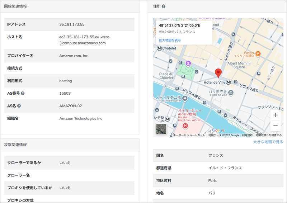Click the Hôtel-Dieu hospital H marker
The width and height of the screenshot is (287, 203).
(185, 126)
